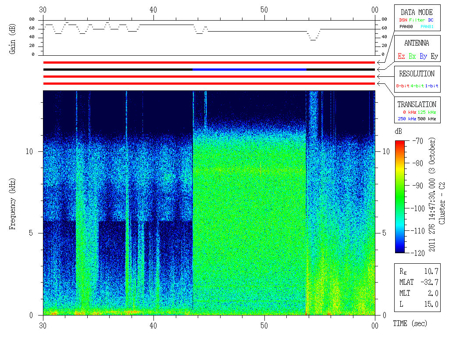Viewport: 449px width, 337px height.
Task: Click the black 500 kHz translation label
Action: pos(427,118)
